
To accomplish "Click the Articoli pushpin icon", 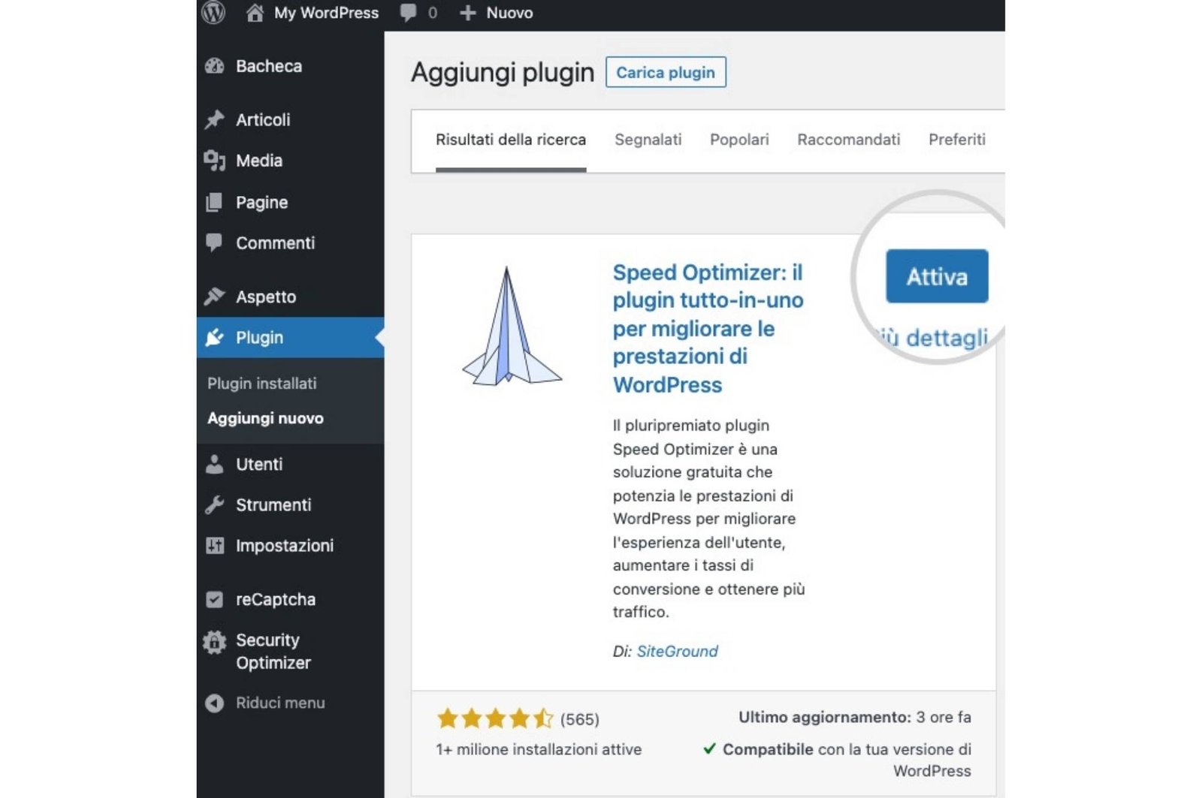I will click(x=215, y=119).
